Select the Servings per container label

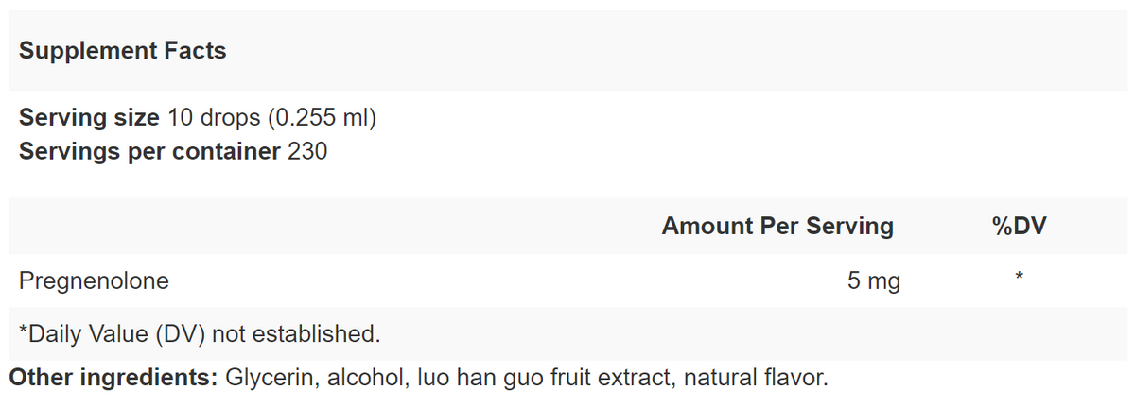click(148, 151)
